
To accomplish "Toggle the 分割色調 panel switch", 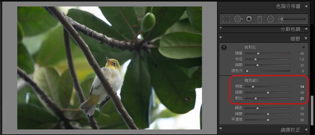I will [x=220, y=29].
